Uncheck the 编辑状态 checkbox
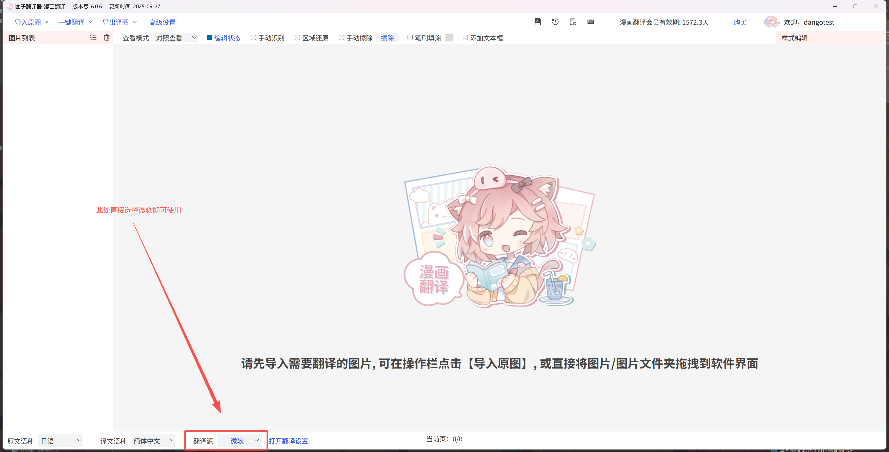889x452 pixels. pos(209,38)
